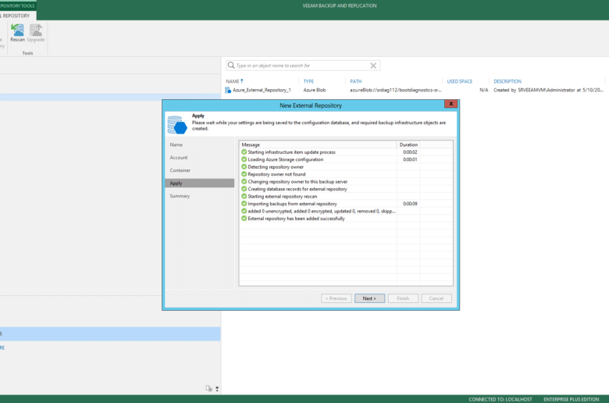Click success icon for repository added successfully
Screen dimensions: 609x403
point(244,219)
